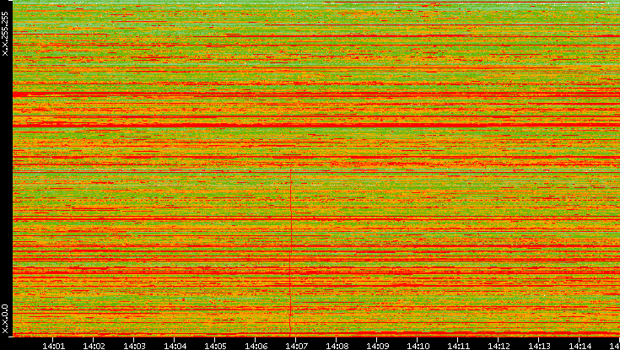The width and height of the screenshot is (620, 350).
Task: Click the 14:10 time axis label
Action: 418,346
